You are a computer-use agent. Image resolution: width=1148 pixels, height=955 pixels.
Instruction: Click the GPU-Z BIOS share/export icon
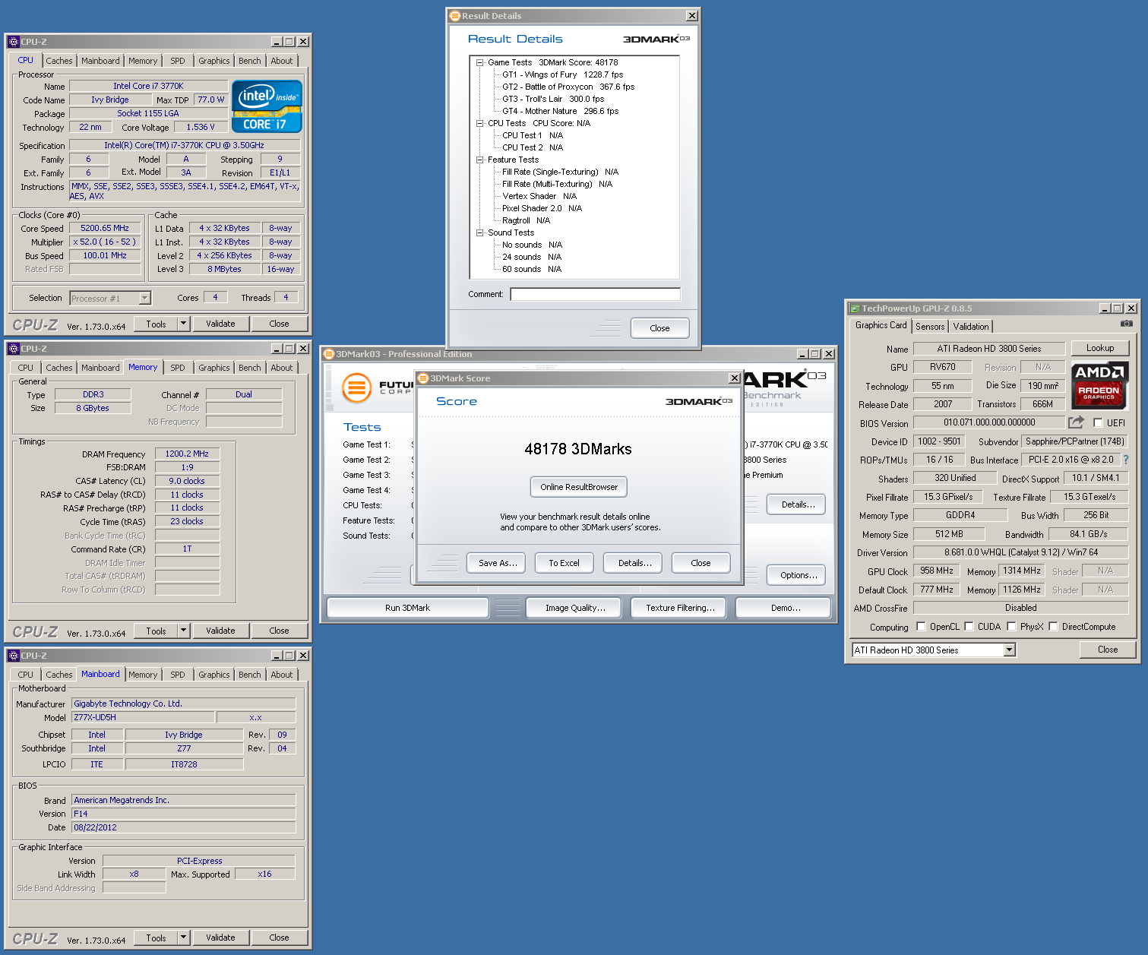(1076, 422)
